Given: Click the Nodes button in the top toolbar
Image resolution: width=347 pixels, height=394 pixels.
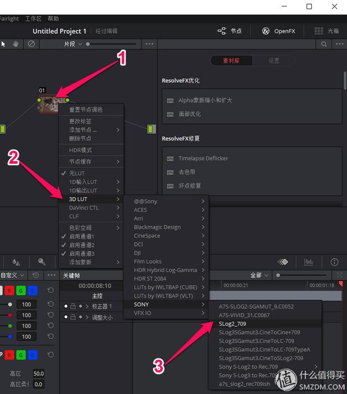Looking at the screenshot, I should pyautogui.click(x=230, y=31).
